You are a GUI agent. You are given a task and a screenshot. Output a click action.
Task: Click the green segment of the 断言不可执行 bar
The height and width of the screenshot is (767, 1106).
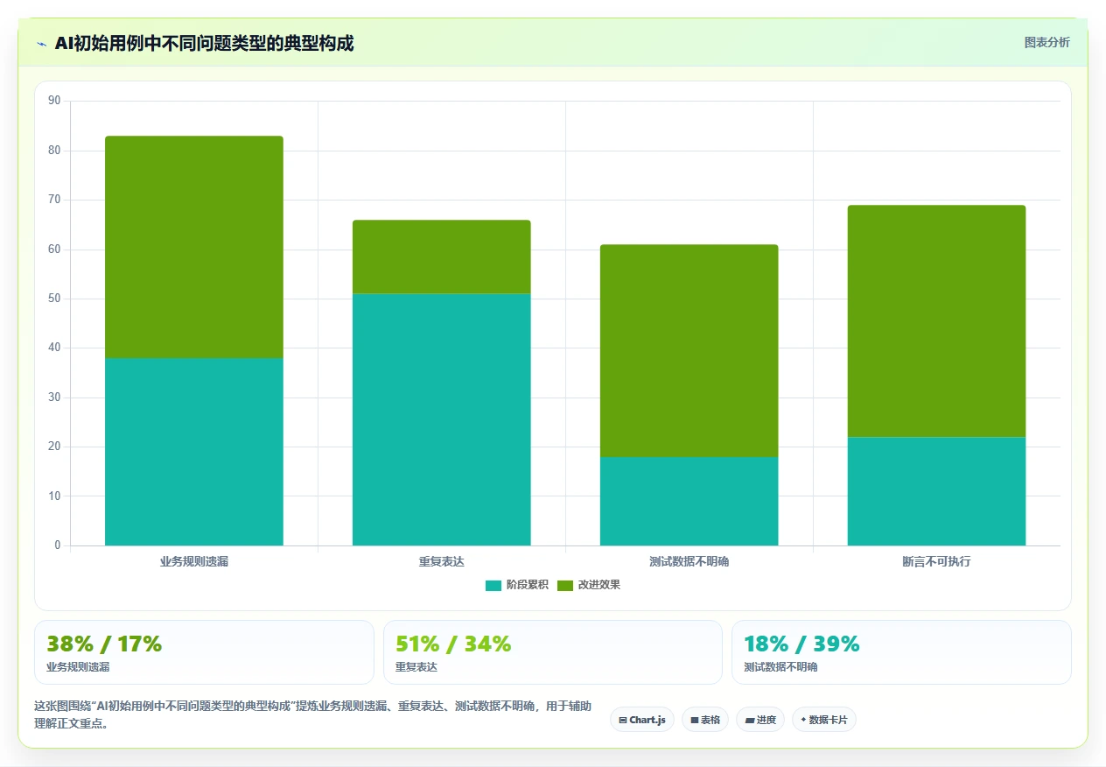(x=936, y=321)
